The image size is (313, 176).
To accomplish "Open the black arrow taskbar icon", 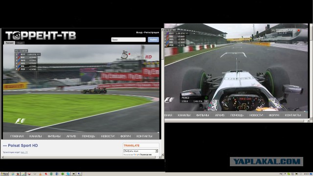I will tap(74, 174).
